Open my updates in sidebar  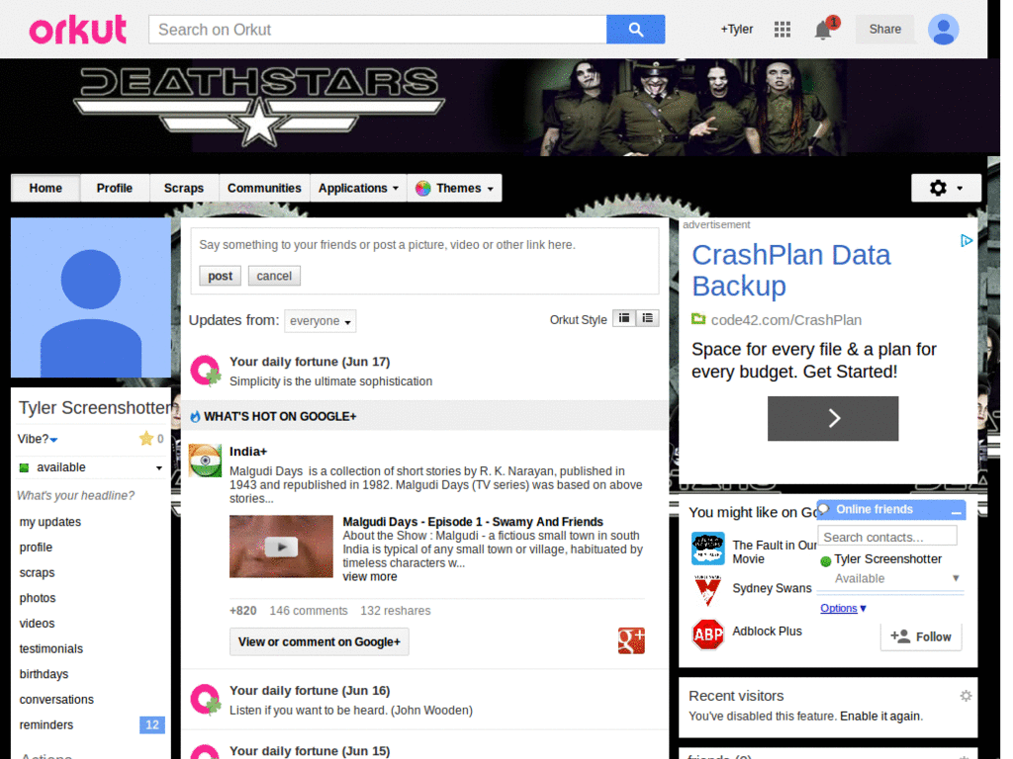(x=50, y=522)
